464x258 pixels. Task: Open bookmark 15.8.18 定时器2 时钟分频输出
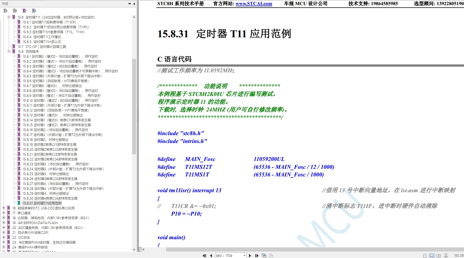click(46, 140)
